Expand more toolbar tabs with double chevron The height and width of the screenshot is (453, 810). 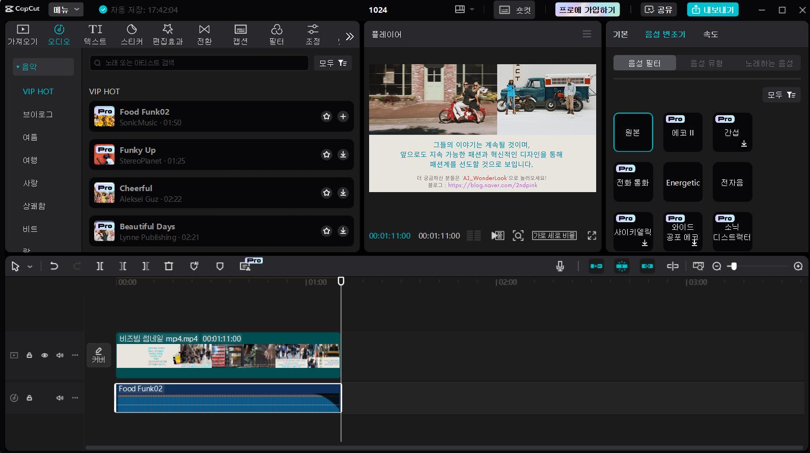(x=349, y=36)
